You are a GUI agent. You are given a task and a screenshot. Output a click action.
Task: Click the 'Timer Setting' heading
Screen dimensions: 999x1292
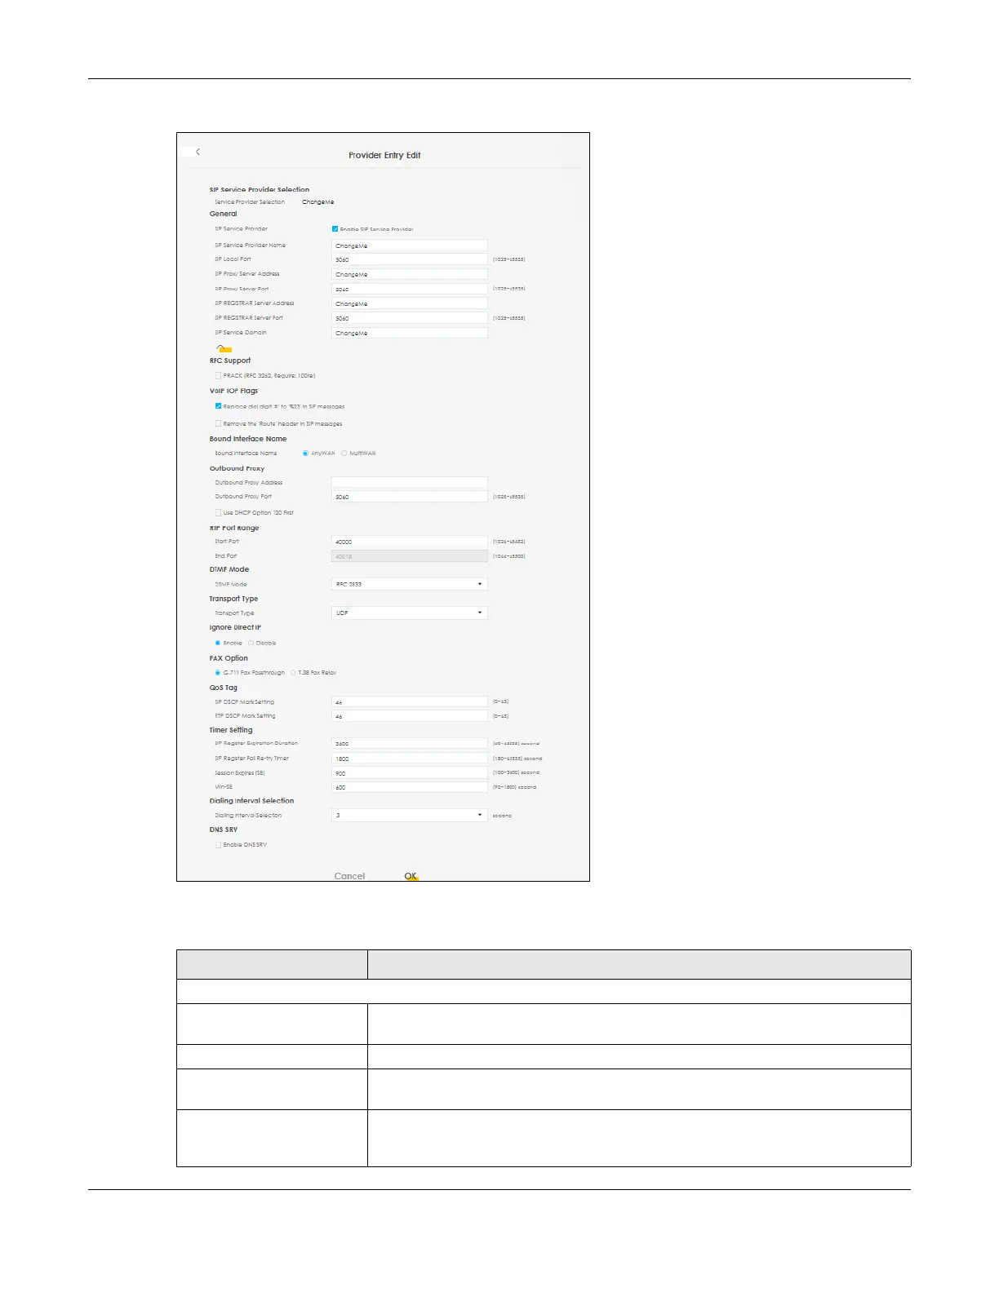pos(231,730)
